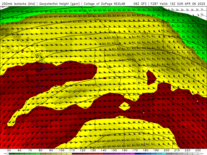Click the "06Z GFS" model run label
207x155 pixels.
[140, 4]
